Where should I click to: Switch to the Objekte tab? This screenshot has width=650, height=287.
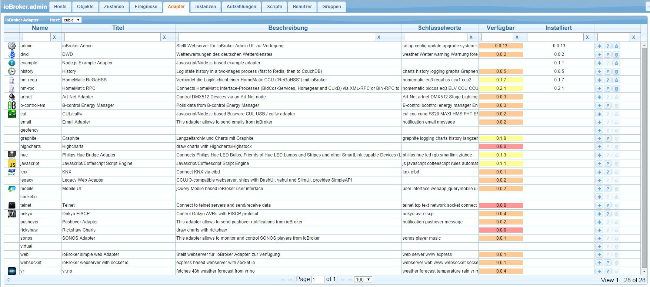[86, 7]
